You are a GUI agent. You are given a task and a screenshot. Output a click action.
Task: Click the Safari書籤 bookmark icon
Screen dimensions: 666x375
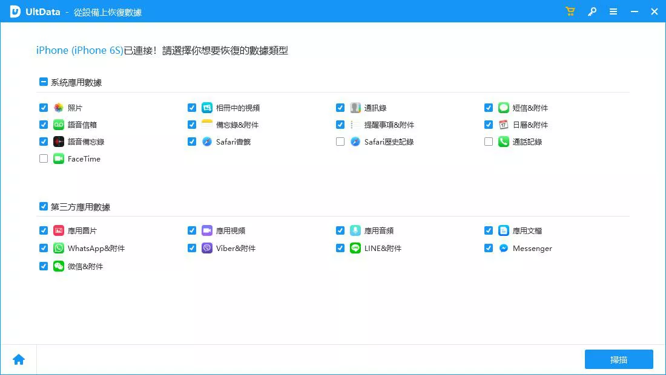click(x=206, y=142)
